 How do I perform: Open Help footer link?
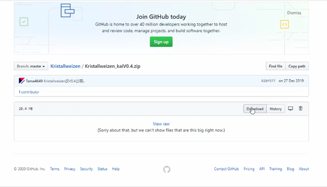click(116, 169)
